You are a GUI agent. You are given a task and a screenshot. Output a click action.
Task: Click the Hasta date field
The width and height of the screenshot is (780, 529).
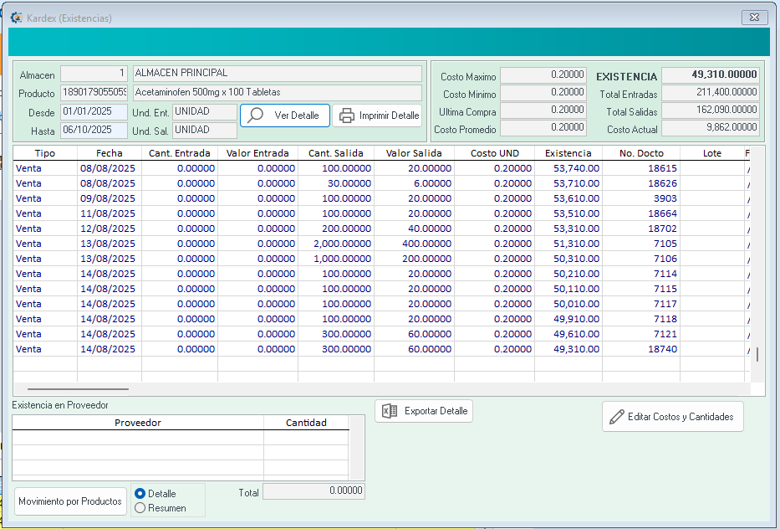[94, 131]
